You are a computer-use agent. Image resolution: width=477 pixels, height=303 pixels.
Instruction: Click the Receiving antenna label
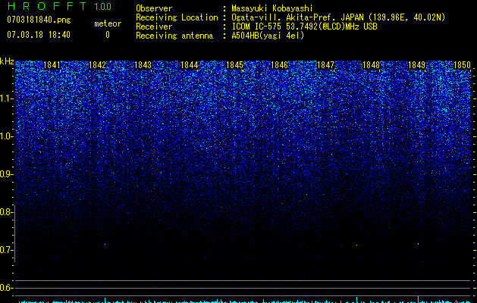[174, 36]
